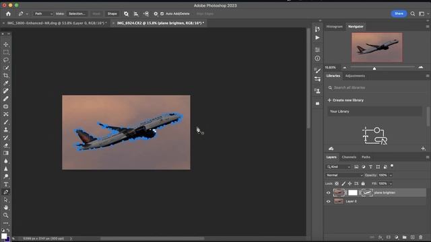Select the Rectangular Marquee tool

click(x=6, y=52)
